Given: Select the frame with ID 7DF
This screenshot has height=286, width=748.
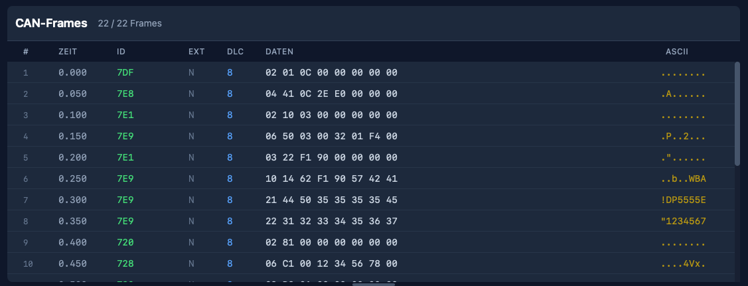Looking at the screenshot, I should point(125,73).
